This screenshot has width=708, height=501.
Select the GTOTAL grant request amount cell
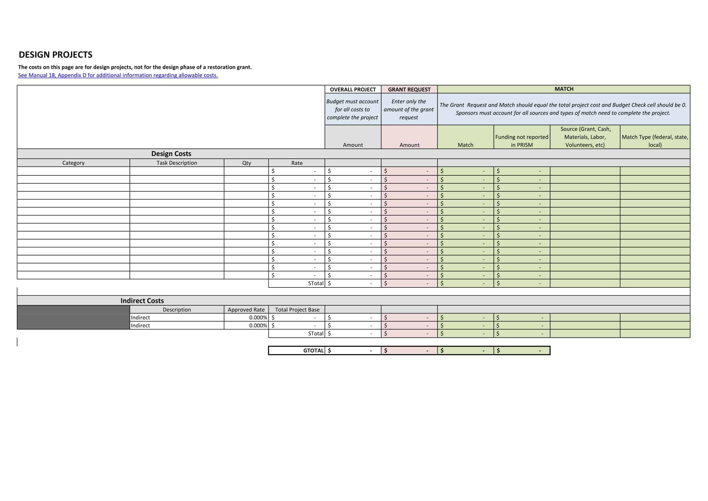[x=409, y=350]
